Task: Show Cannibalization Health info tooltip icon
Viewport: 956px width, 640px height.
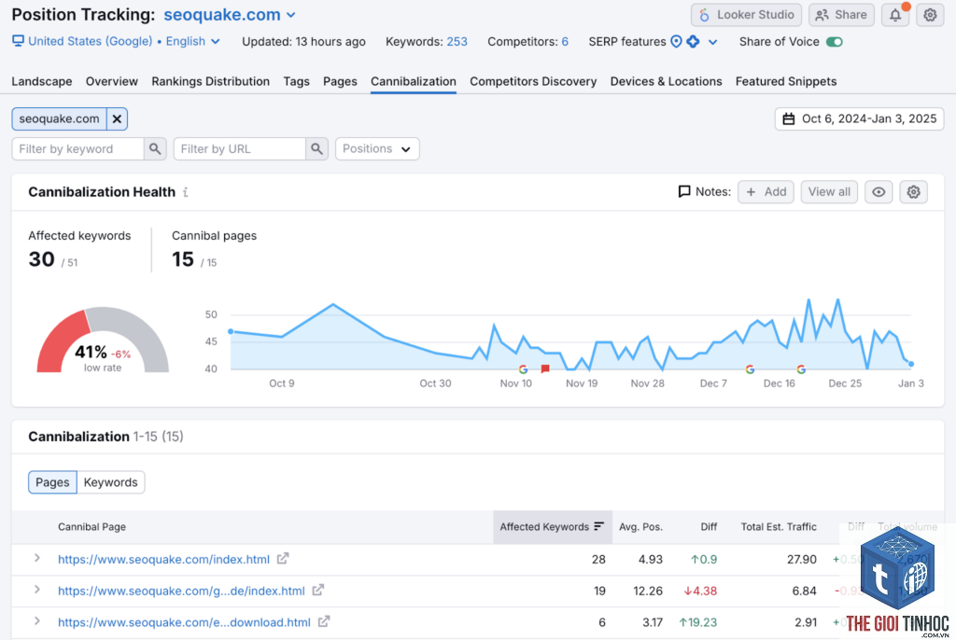Action: click(186, 192)
